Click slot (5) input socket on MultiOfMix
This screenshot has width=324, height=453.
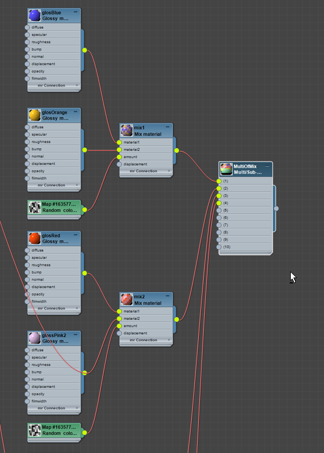point(219,210)
